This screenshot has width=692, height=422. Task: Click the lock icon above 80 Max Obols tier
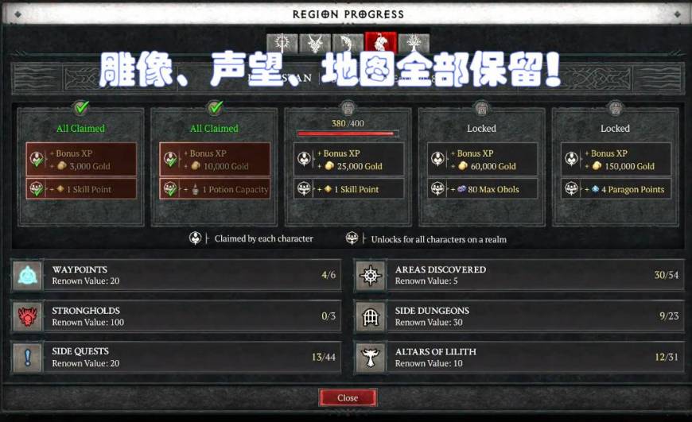point(481,107)
